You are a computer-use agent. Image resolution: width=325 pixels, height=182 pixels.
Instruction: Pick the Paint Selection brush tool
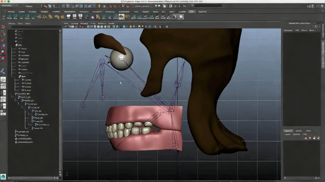tap(3, 40)
